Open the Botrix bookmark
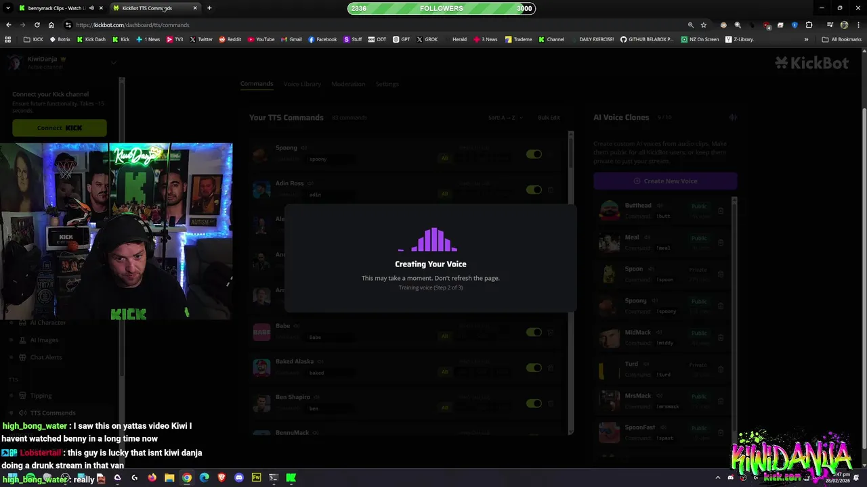The height and width of the screenshot is (487, 867). [60, 39]
